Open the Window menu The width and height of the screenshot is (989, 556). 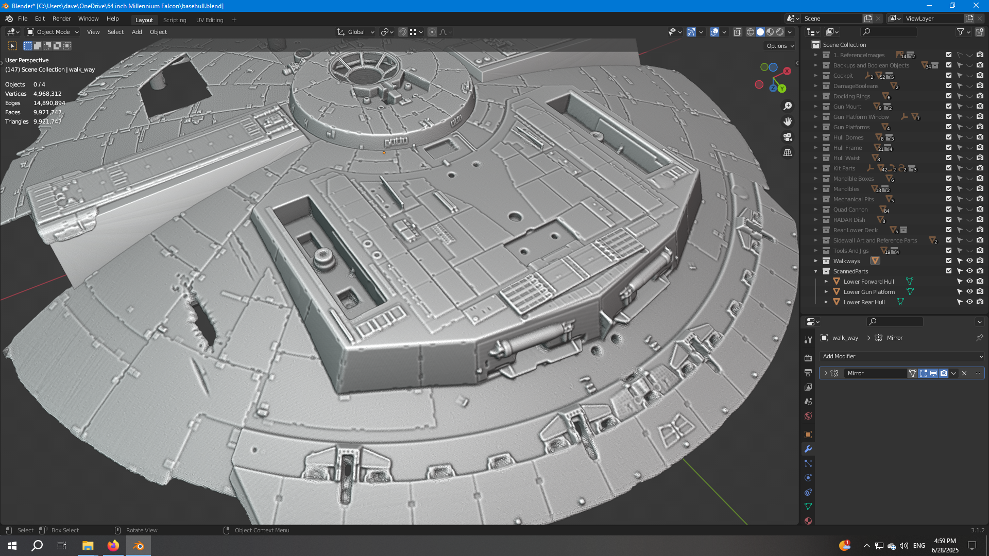88,19
